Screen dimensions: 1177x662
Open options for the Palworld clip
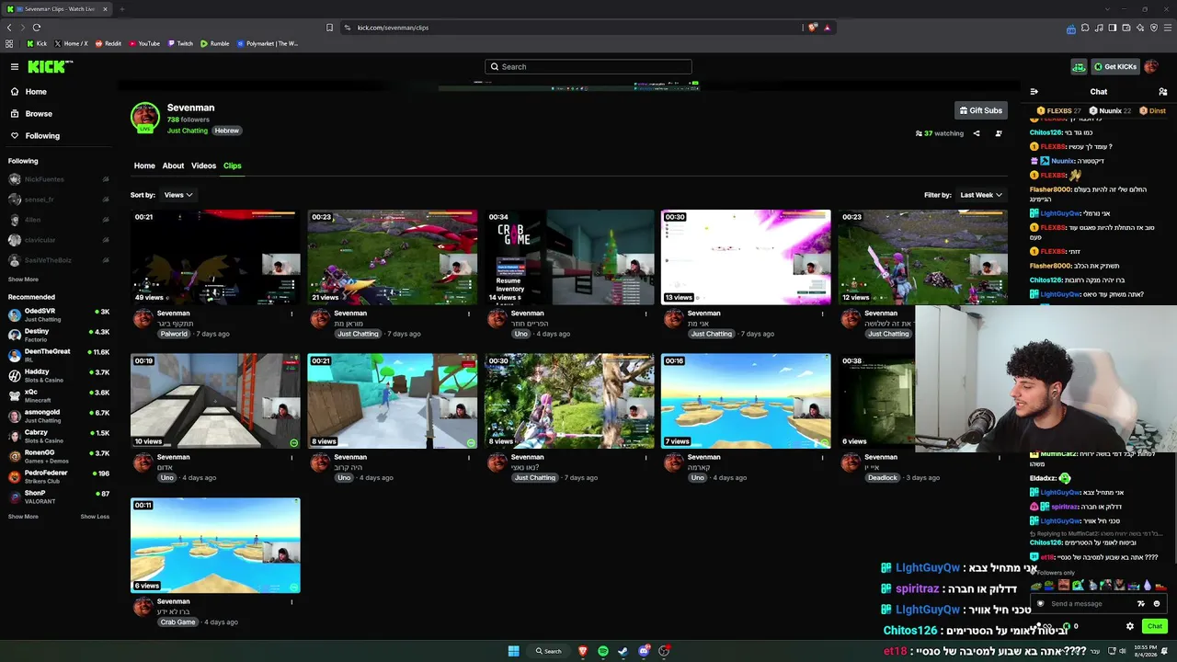click(x=291, y=314)
